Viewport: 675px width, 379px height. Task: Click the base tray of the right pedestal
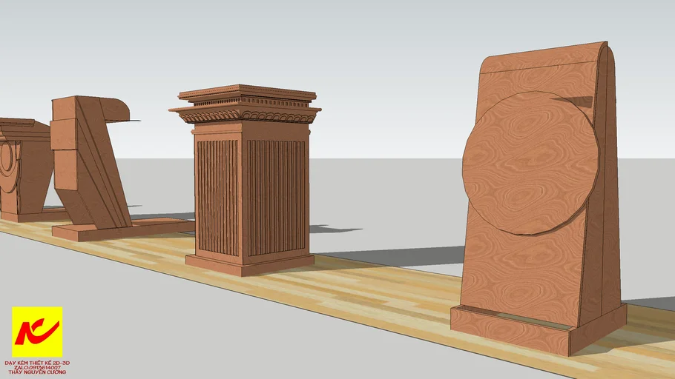coord(512,329)
